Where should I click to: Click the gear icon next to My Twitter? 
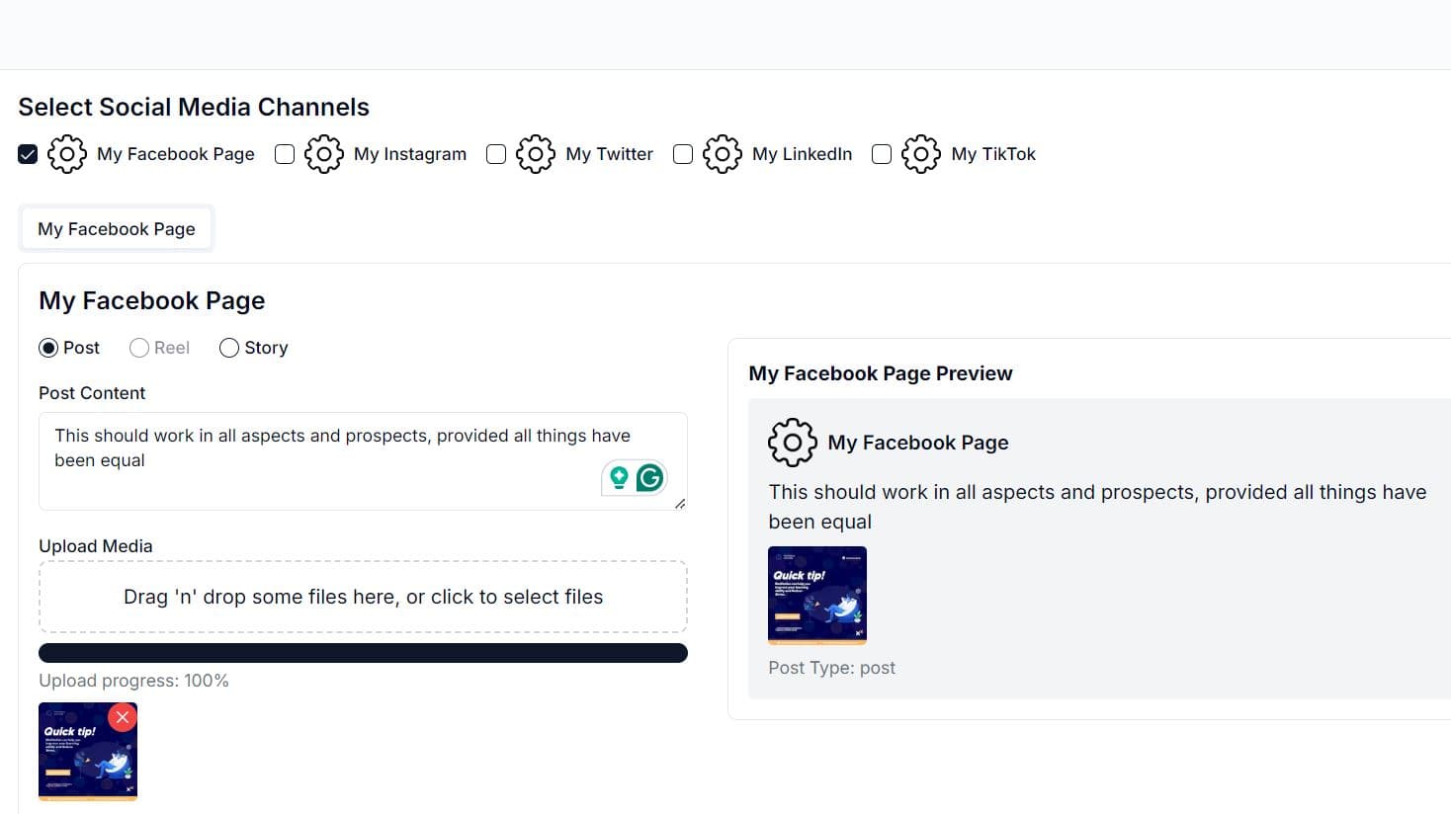tap(536, 154)
